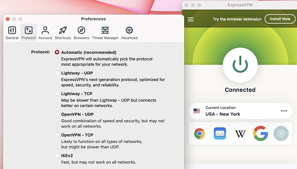Select OpenVPN - UDP protocol radio

(x=57, y=114)
